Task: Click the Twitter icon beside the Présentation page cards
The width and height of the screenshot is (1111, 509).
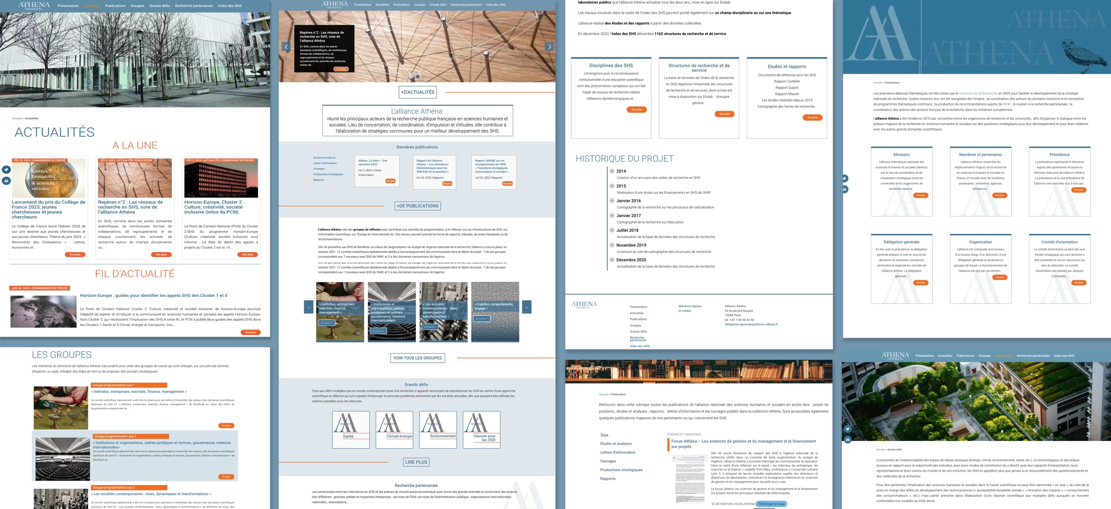Action: click(845, 178)
